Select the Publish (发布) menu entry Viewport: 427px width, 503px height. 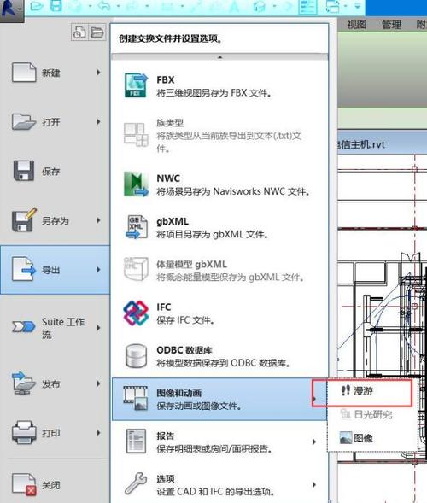pos(55,383)
